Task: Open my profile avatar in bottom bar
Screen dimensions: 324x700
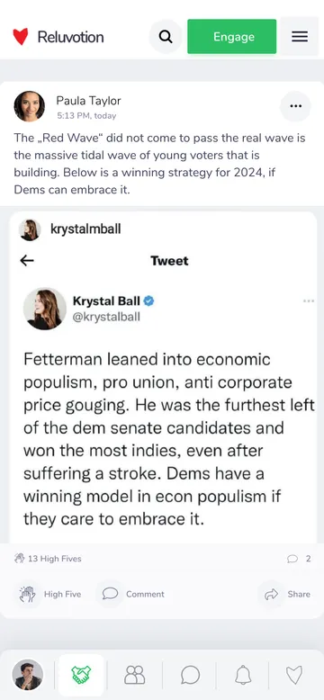Action: (x=28, y=675)
